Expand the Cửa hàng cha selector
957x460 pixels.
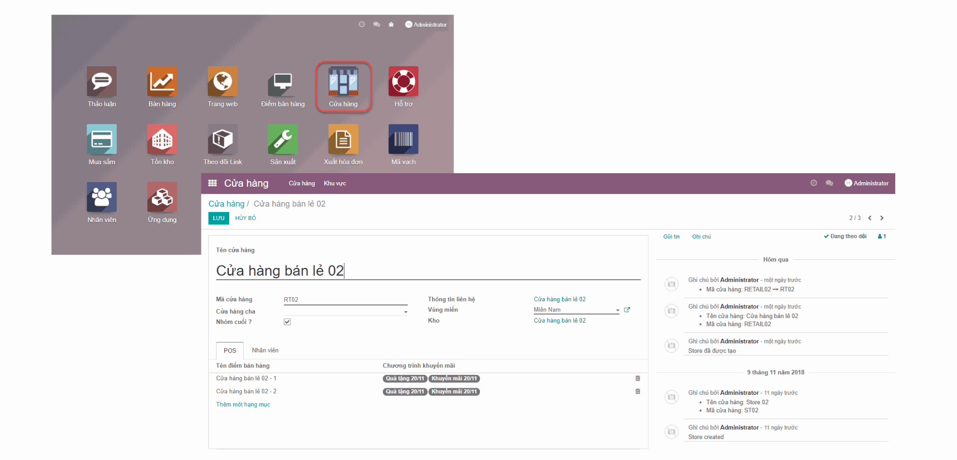click(405, 311)
